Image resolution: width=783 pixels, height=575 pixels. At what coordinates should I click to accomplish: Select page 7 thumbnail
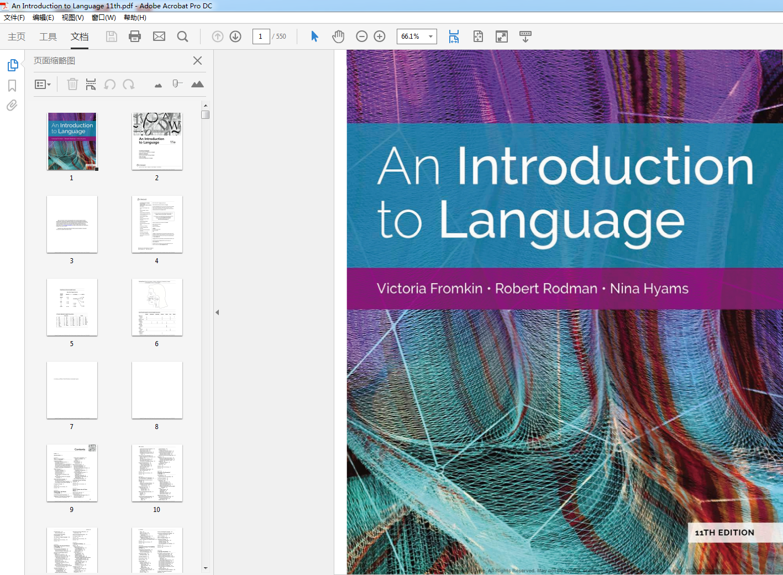click(72, 390)
